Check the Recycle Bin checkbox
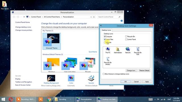 click(x=126, y=37)
